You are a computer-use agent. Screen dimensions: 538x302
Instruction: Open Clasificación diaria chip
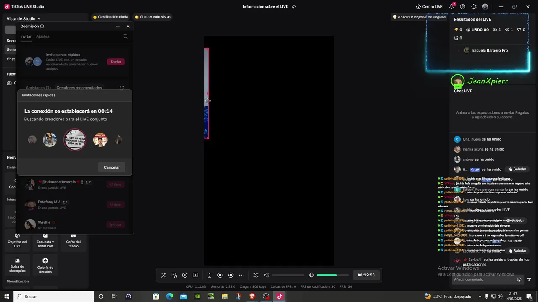[110, 17]
